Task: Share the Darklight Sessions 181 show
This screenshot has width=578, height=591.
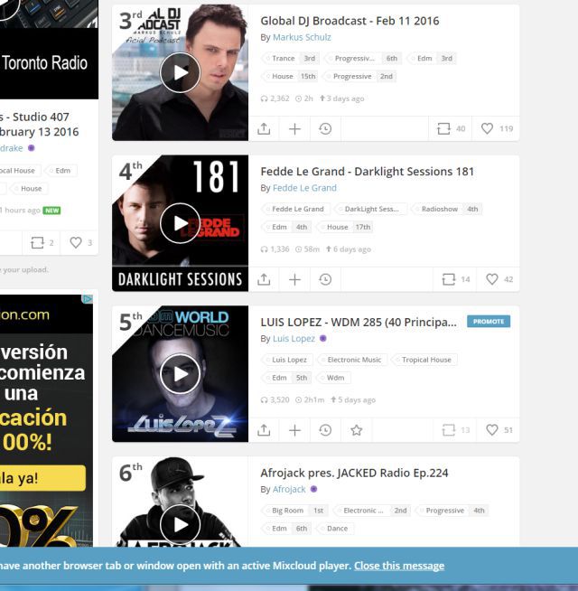Action: tap(264, 279)
